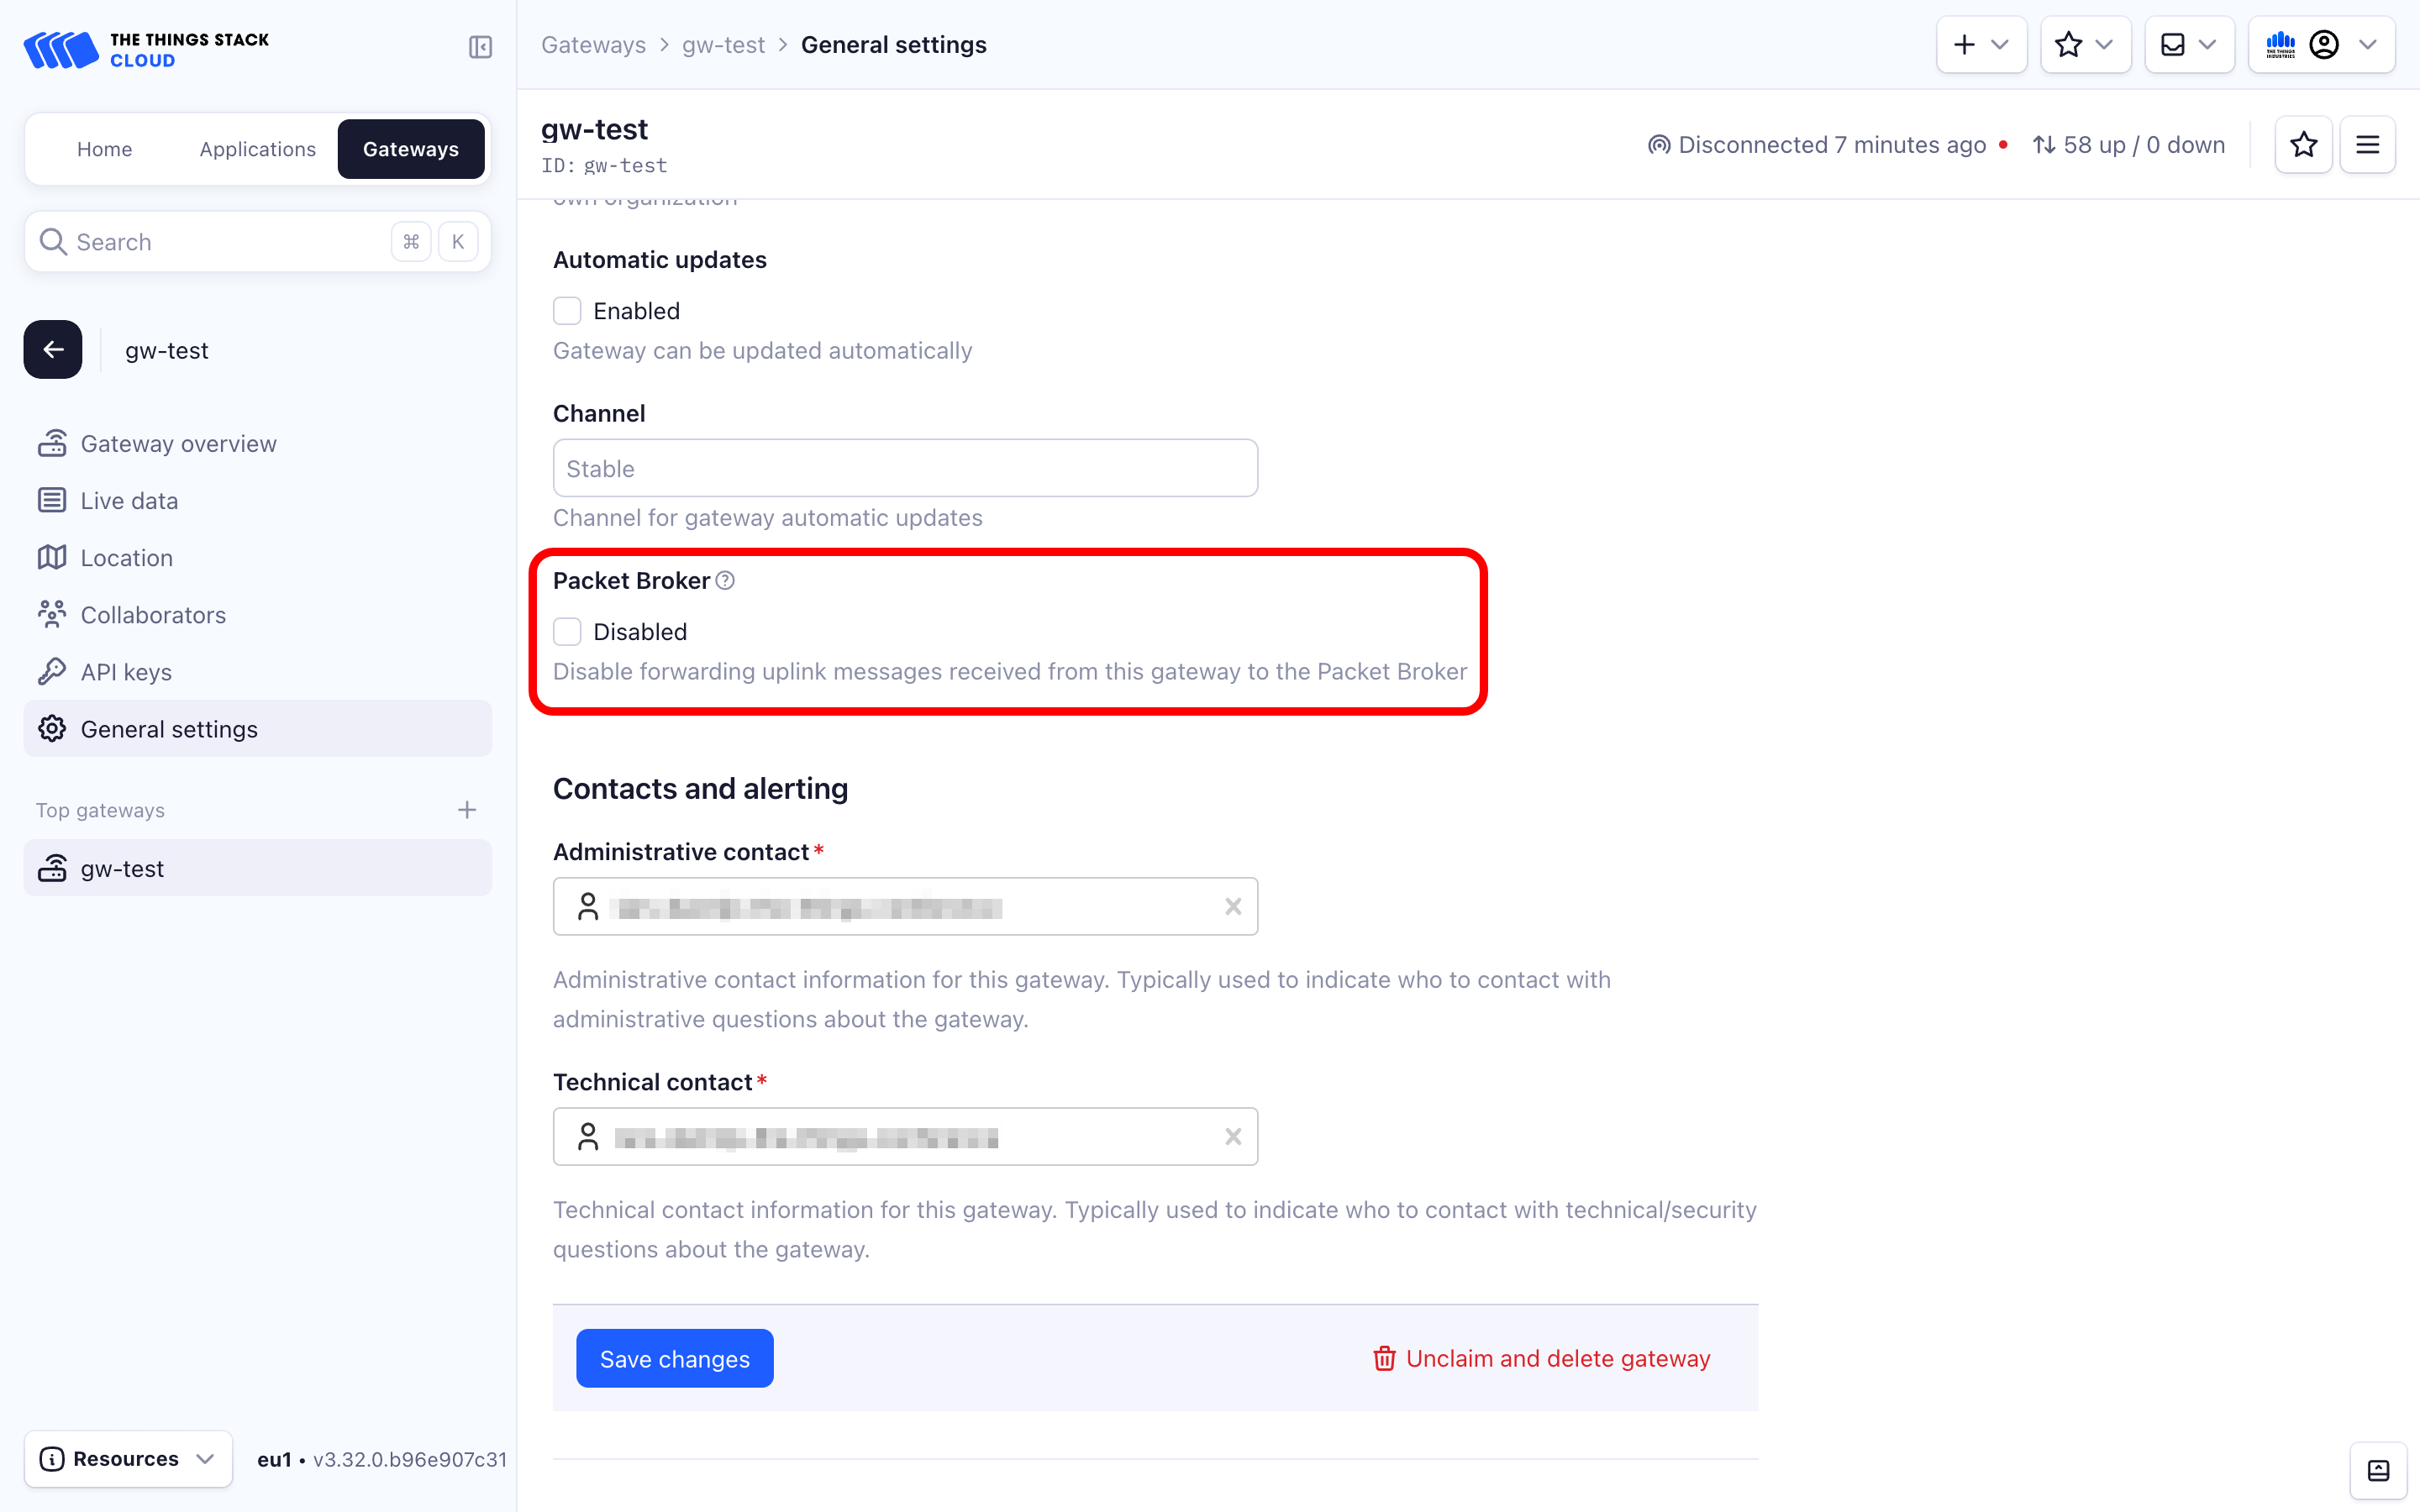Viewport: 2420px width, 1512px height.
Task: Enable the Automatic updates checkbox
Action: click(x=568, y=310)
